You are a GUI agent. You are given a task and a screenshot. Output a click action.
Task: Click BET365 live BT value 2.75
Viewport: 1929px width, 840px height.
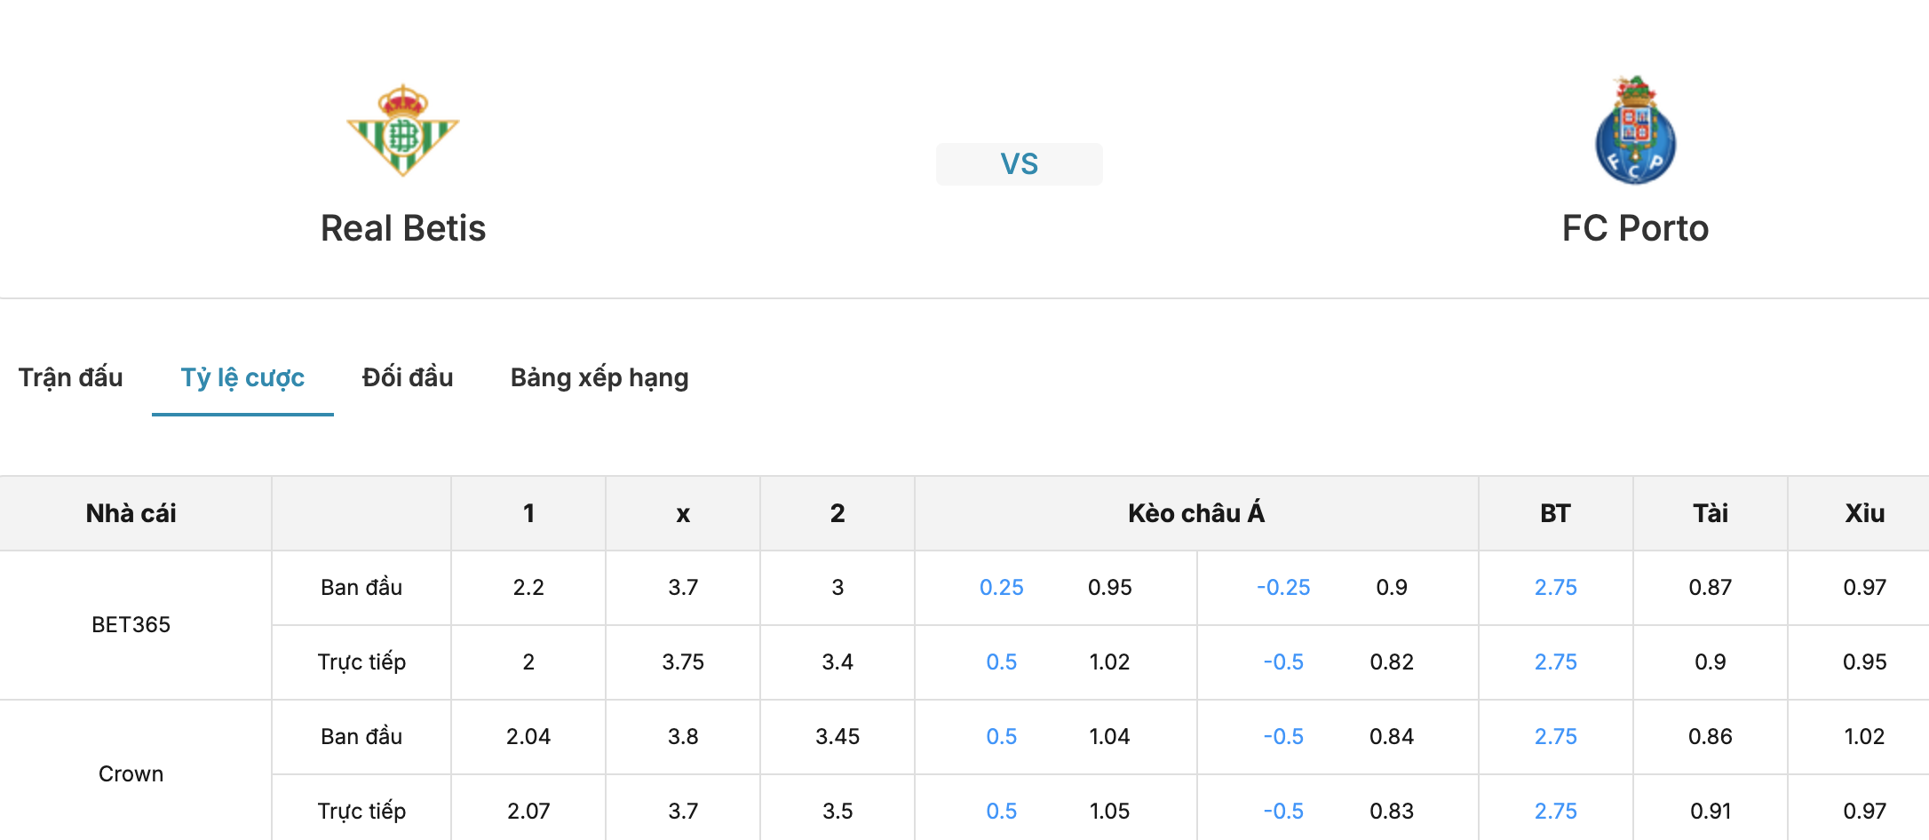(1556, 662)
